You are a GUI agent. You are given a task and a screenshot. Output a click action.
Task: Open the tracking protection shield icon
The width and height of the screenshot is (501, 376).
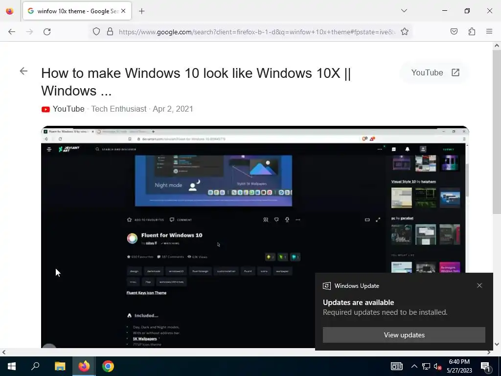pyautogui.click(x=96, y=31)
